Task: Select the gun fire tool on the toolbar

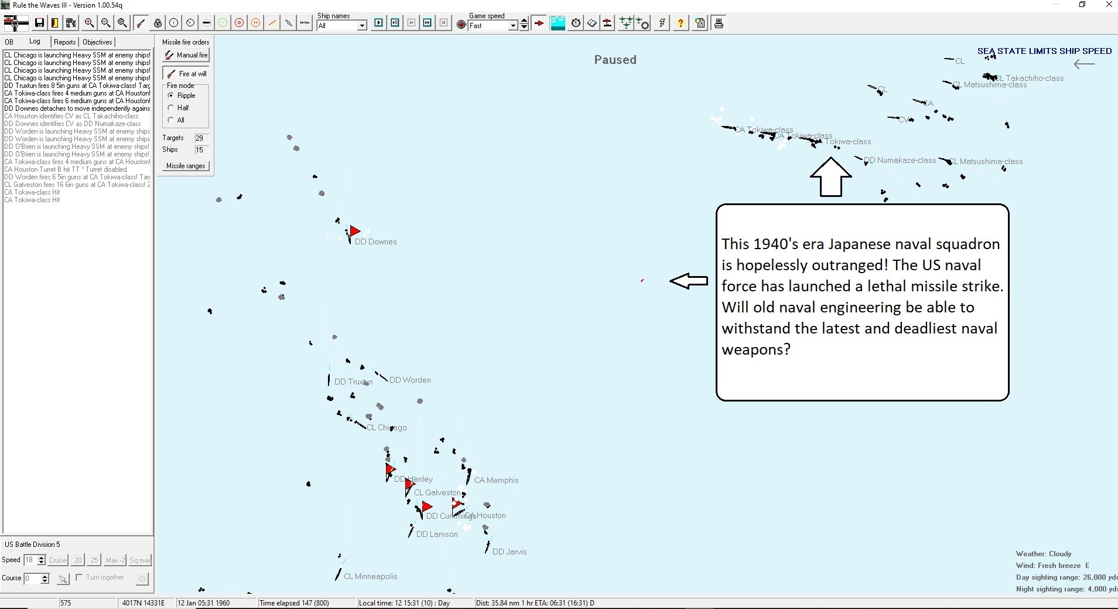Action: coord(141,23)
